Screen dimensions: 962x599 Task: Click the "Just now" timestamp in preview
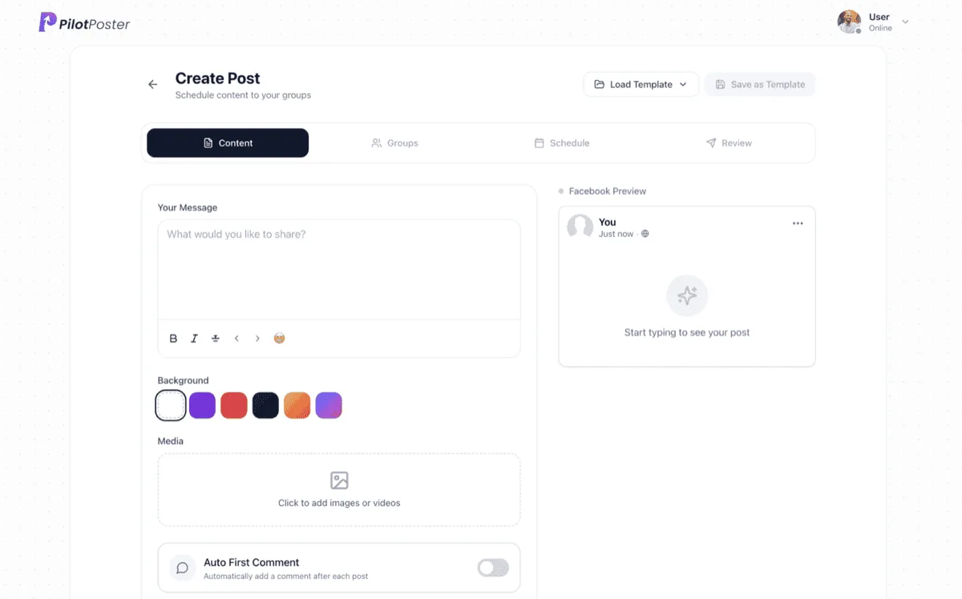616,234
